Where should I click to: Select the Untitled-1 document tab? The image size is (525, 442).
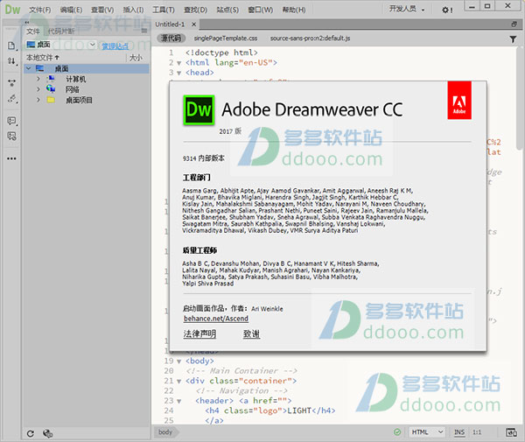point(170,25)
